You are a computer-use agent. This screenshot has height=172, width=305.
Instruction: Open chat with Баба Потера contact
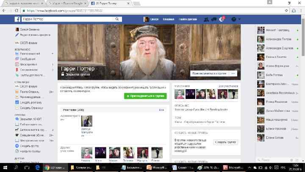(x=278, y=75)
